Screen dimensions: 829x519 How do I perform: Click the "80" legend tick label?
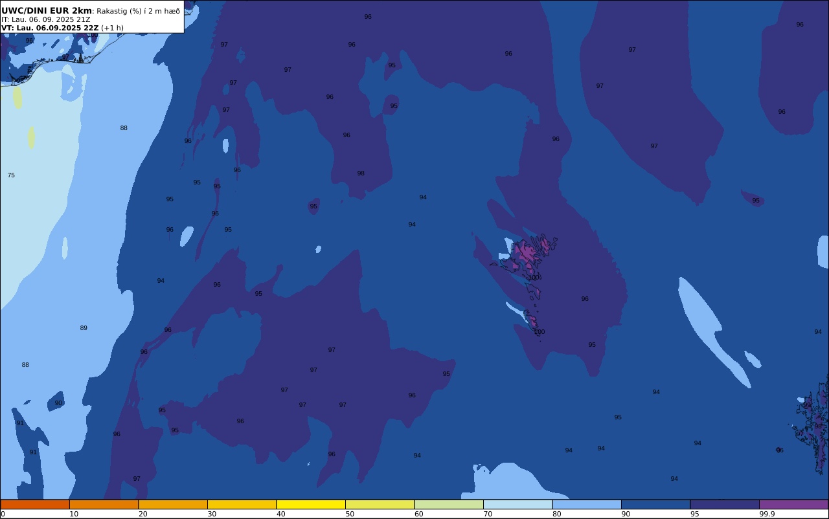pyautogui.click(x=557, y=514)
